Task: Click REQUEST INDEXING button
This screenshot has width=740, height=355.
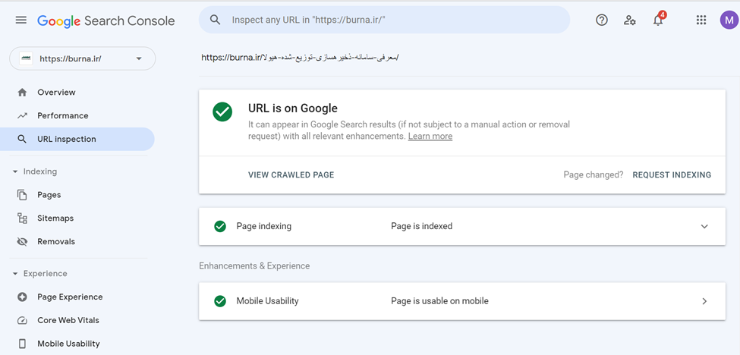Action: 672,175
